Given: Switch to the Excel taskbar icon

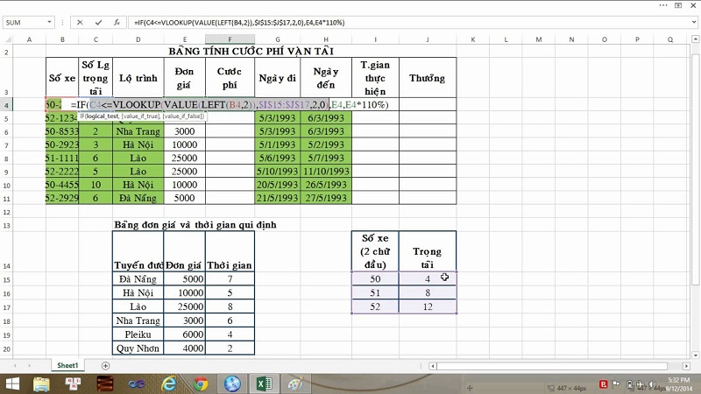Looking at the screenshot, I should (x=265, y=383).
